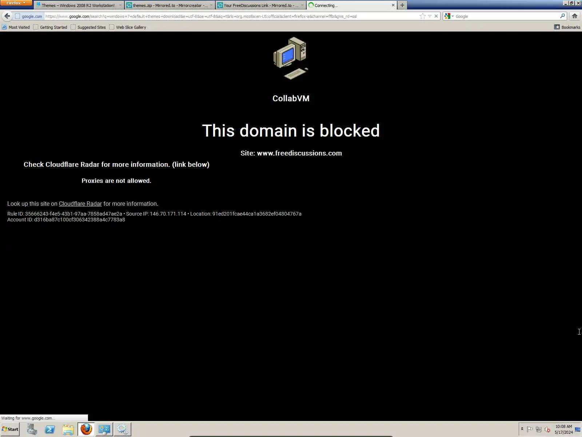Click the Account ID line
Image resolution: width=582 pixels, height=437 pixels.
66,220
